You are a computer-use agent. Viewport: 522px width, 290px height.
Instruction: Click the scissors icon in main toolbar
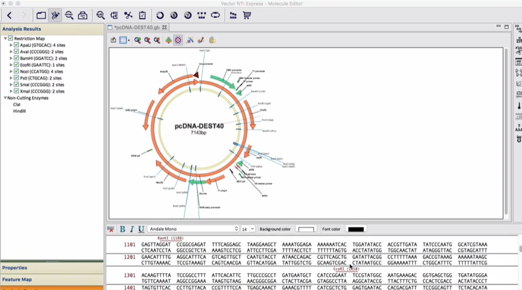pyautogui.click(x=128, y=15)
